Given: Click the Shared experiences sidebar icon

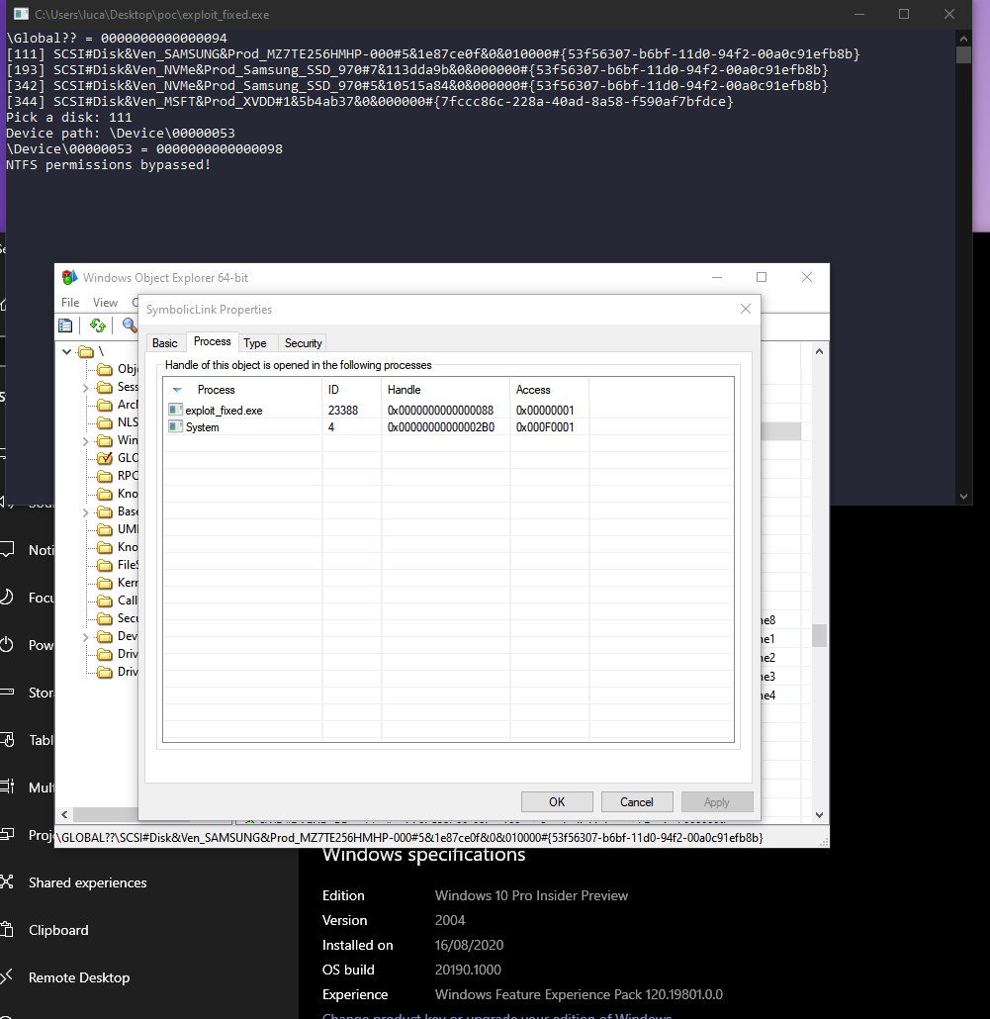Looking at the screenshot, I should [x=7, y=881].
